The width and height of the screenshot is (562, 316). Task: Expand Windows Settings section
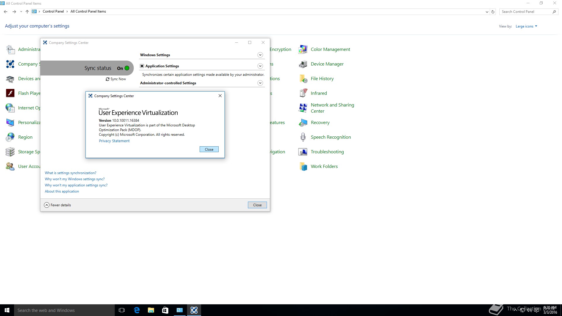[x=260, y=55]
